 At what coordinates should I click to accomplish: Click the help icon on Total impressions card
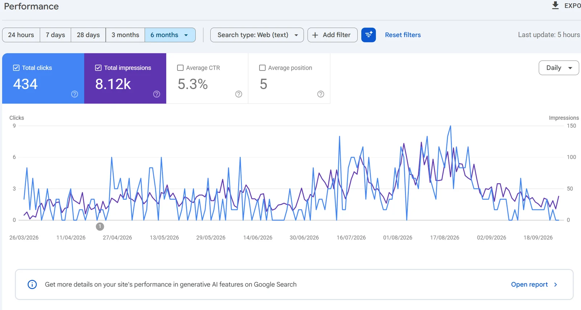(157, 94)
